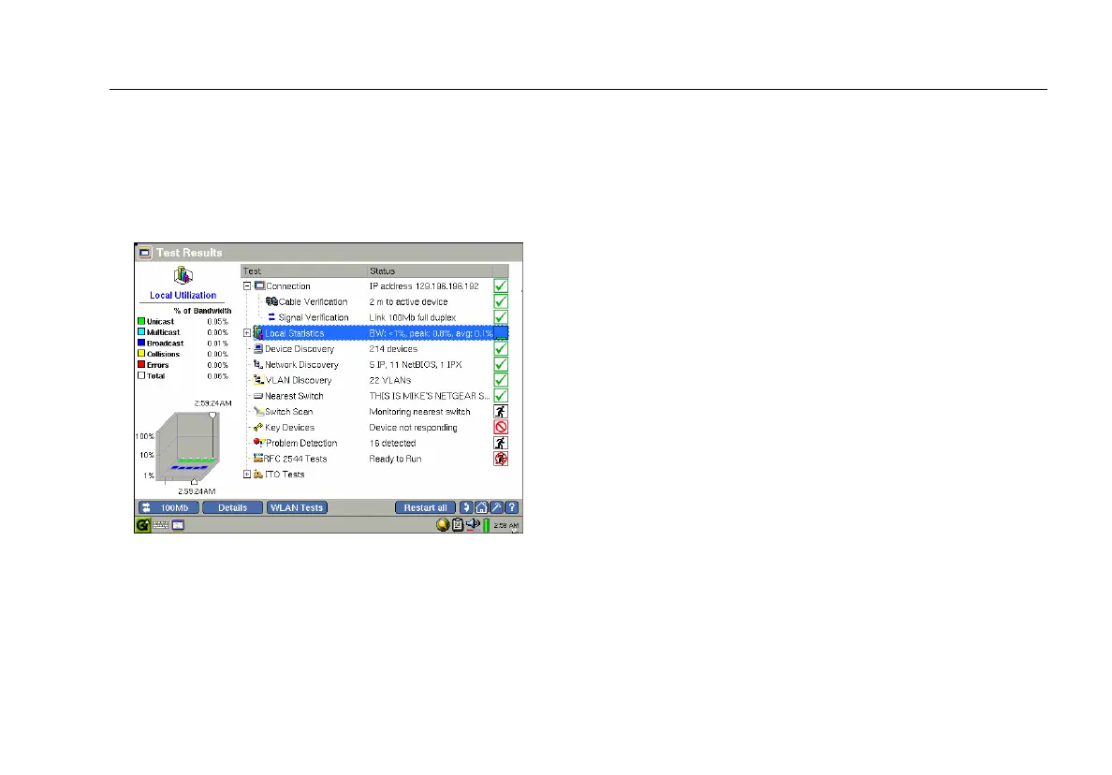Click the '214 devices' status text
Viewport: 1112px width, 775px height.
click(393, 349)
